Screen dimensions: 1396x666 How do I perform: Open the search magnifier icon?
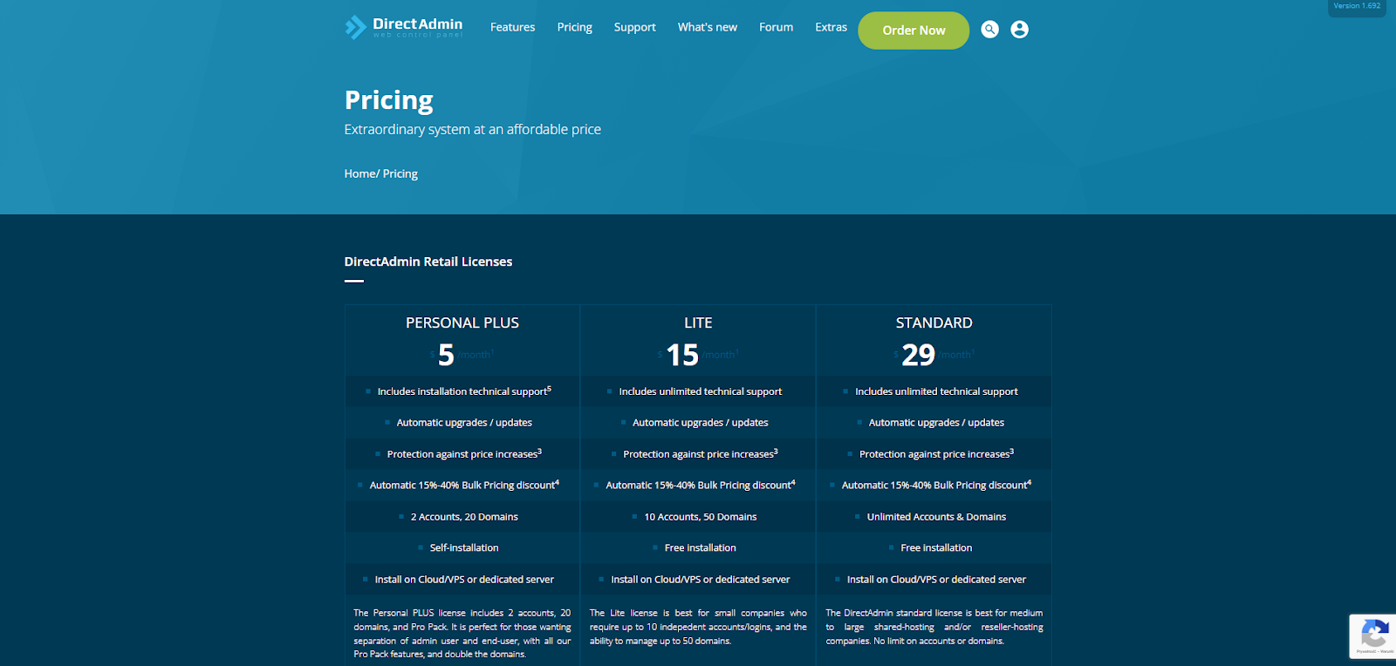[989, 30]
